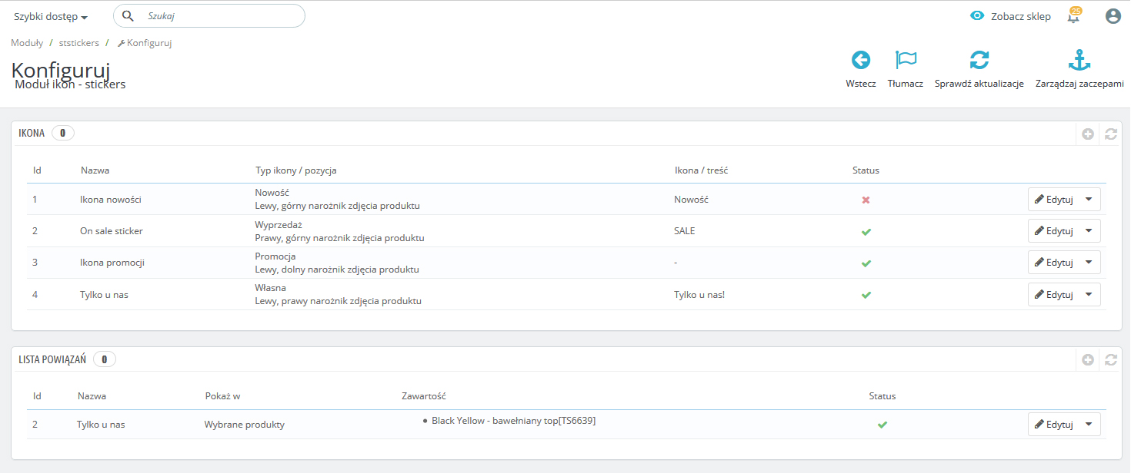Click Sprawdź aktualizacje refresh icon
This screenshot has width=1131, height=473.
point(979,61)
